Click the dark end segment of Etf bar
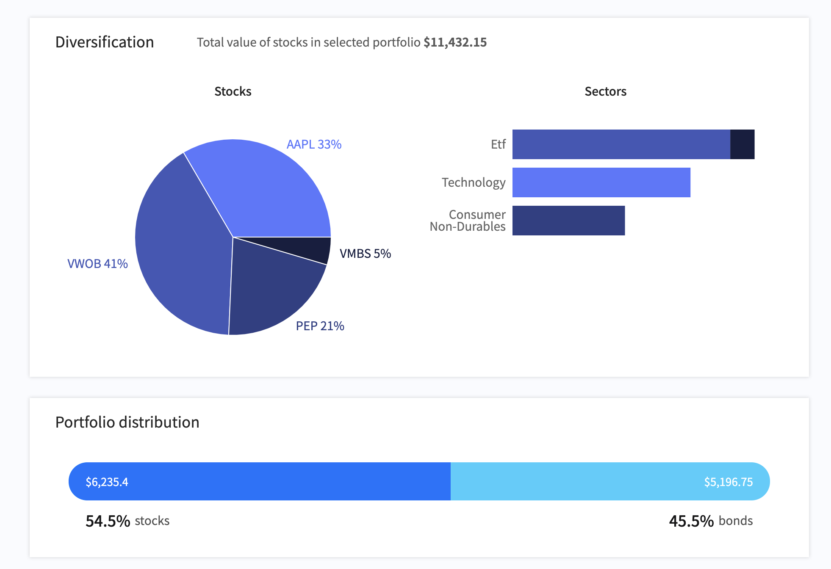The width and height of the screenshot is (831, 569). tap(742, 144)
